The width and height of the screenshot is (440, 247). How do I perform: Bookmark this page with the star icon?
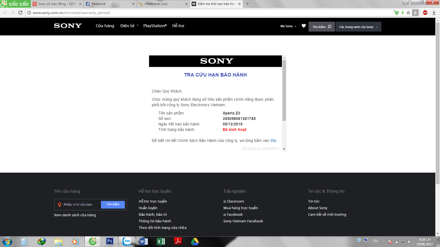click(x=408, y=13)
